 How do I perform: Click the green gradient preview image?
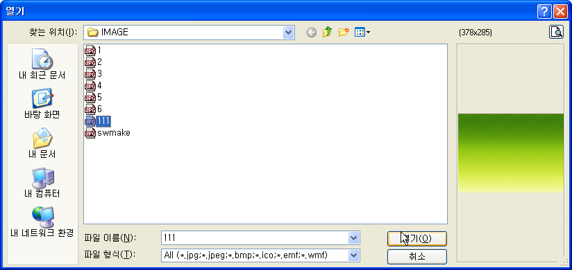click(511, 153)
